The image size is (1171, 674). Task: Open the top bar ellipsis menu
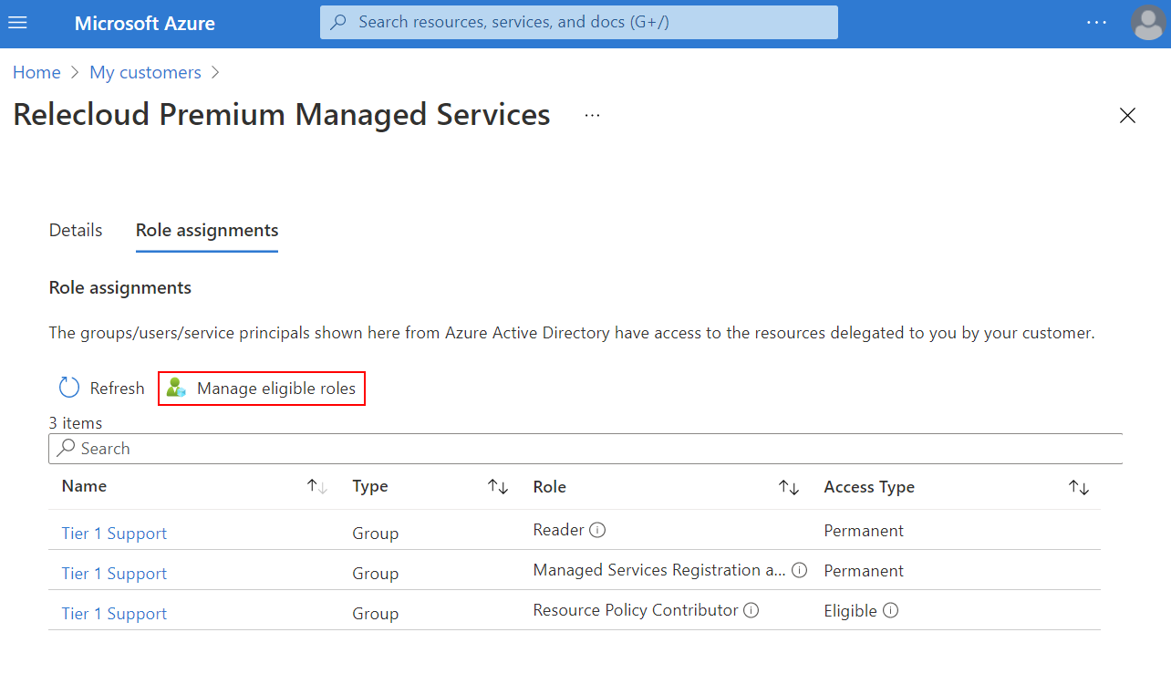(1097, 23)
